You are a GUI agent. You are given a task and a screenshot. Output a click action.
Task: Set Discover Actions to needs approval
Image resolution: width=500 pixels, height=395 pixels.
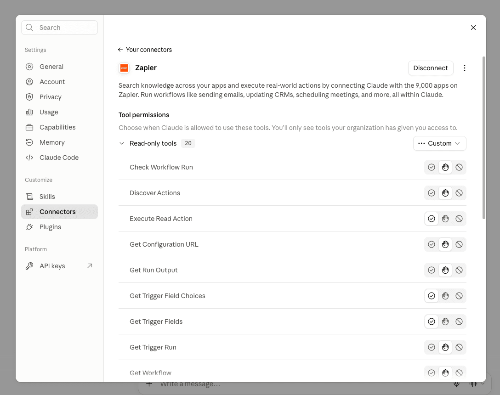coord(445,193)
